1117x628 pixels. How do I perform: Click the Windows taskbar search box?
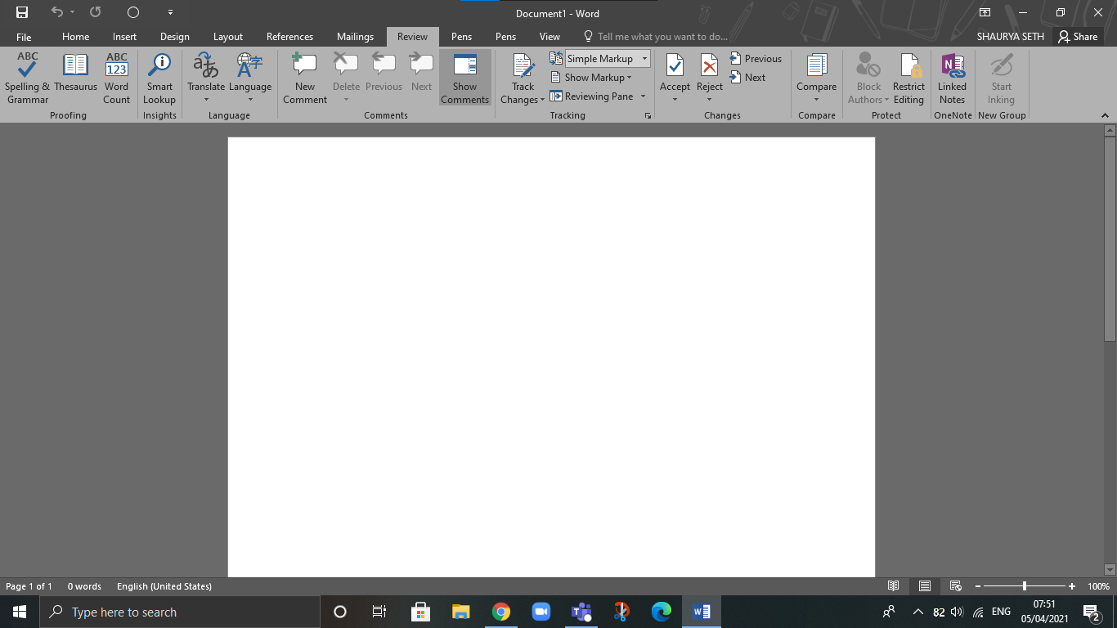(x=180, y=612)
